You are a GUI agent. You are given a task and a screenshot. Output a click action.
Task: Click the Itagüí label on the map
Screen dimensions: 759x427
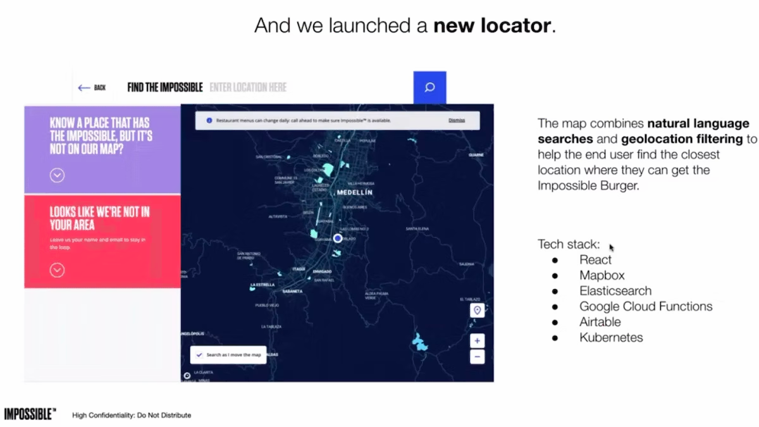click(x=299, y=269)
